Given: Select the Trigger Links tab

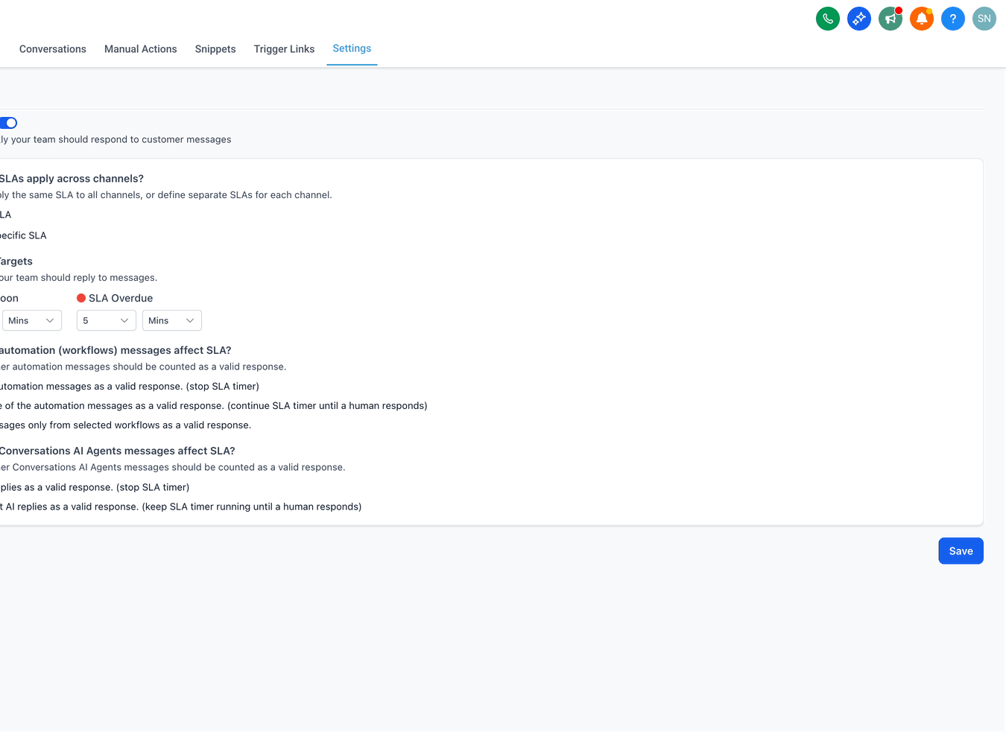Looking at the screenshot, I should pos(284,49).
